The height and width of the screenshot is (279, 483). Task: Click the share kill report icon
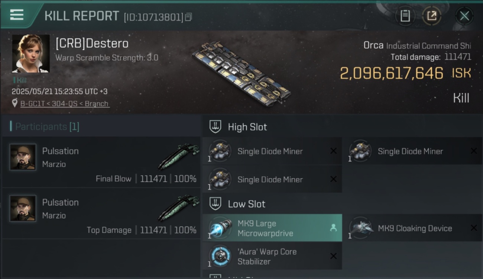pos(432,16)
